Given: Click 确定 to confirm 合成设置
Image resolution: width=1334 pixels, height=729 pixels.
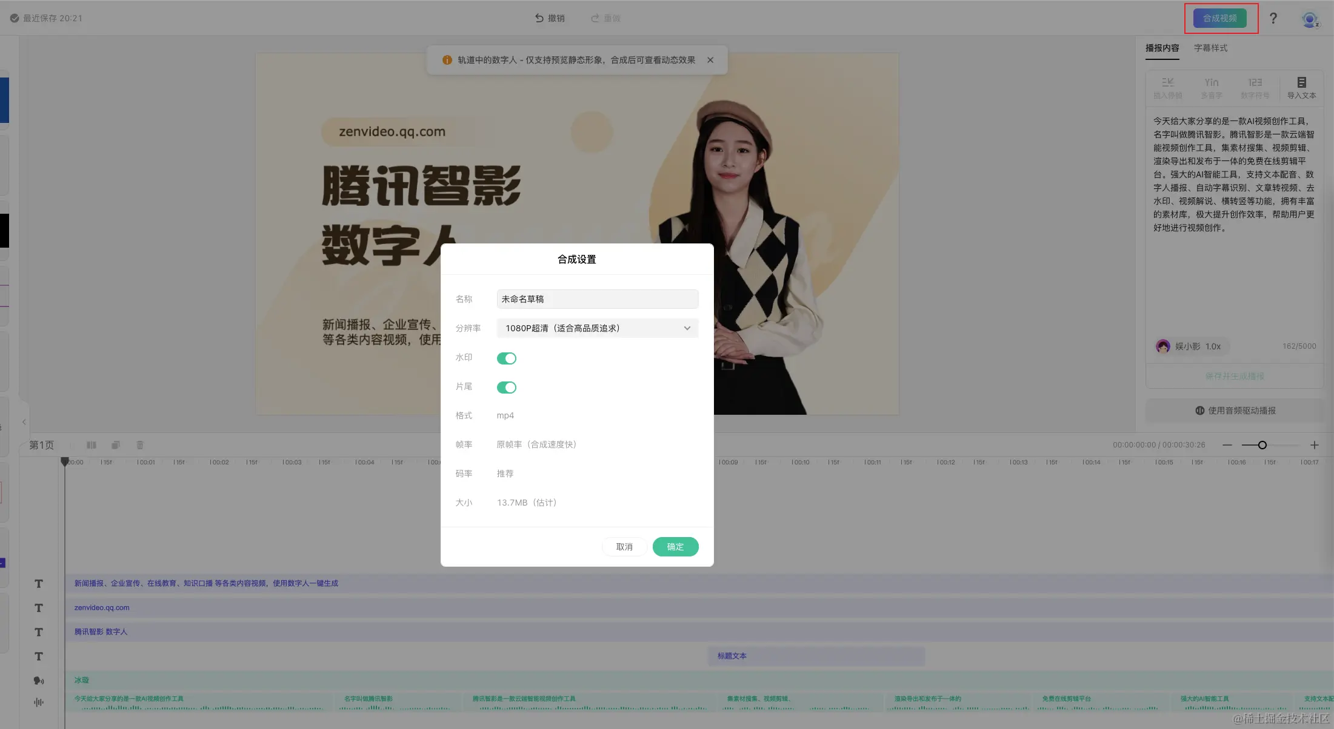Looking at the screenshot, I should pos(675,547).
